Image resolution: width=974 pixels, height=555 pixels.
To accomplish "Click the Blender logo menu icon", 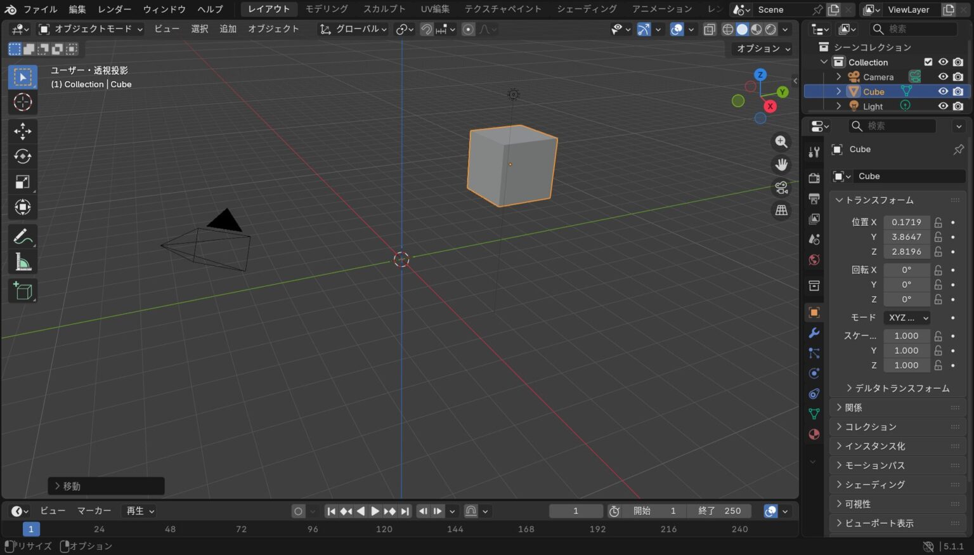I will (x=11, y=10).
